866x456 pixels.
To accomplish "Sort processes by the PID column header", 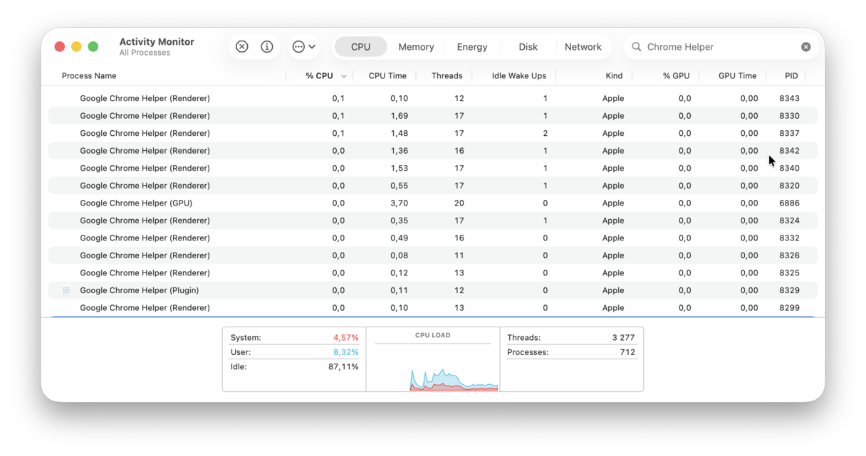I will coord(791,75).
